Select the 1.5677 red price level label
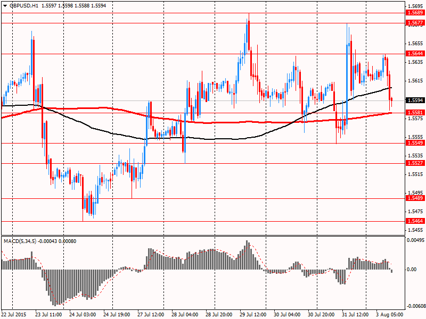 414,23
